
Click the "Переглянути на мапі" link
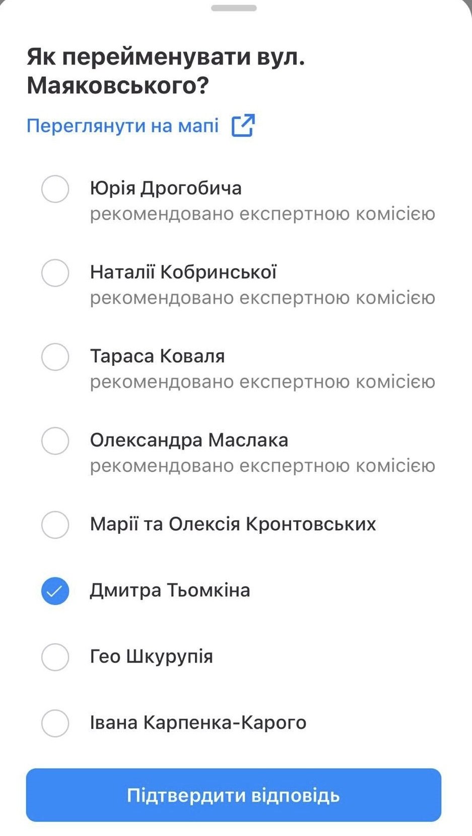pos(122,126)
